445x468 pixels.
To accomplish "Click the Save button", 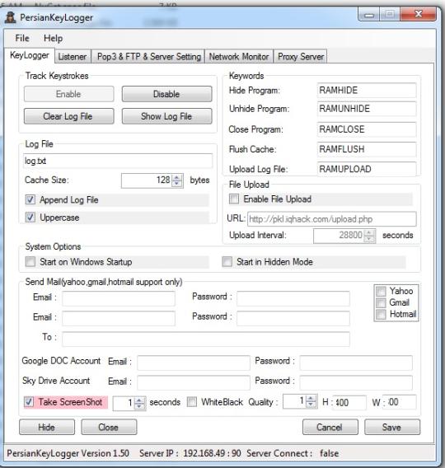I will tap(392, 427).
